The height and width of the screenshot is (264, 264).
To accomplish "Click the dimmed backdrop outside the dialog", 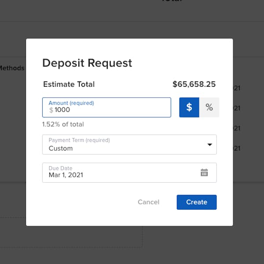I will tap(132, 246).
